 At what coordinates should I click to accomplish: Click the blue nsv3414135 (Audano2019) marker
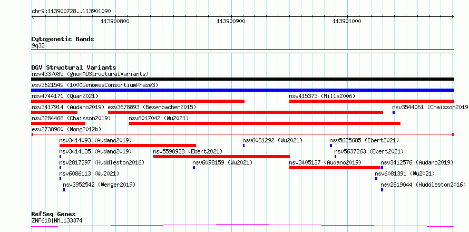point(61,157)
